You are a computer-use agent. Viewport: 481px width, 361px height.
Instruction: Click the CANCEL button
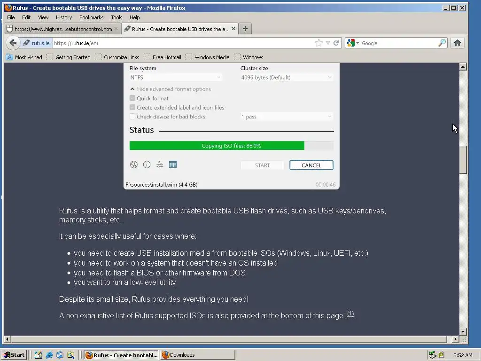coord(311,165)
